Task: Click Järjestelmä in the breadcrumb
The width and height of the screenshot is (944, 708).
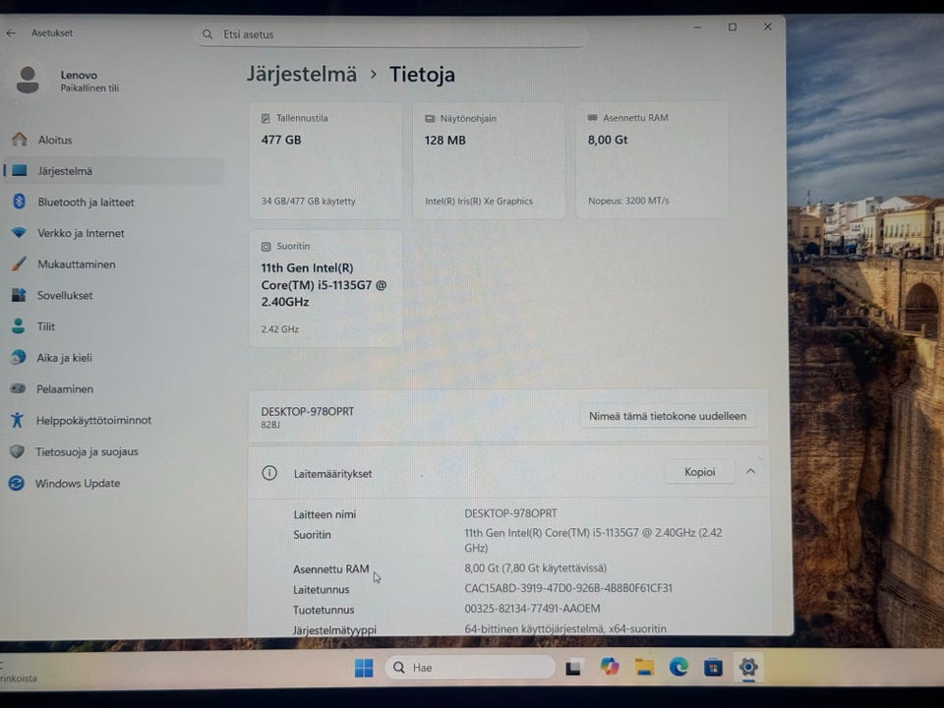Action: coord(302,75)
